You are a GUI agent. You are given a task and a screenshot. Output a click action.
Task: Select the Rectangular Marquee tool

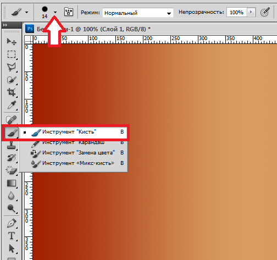12,54
